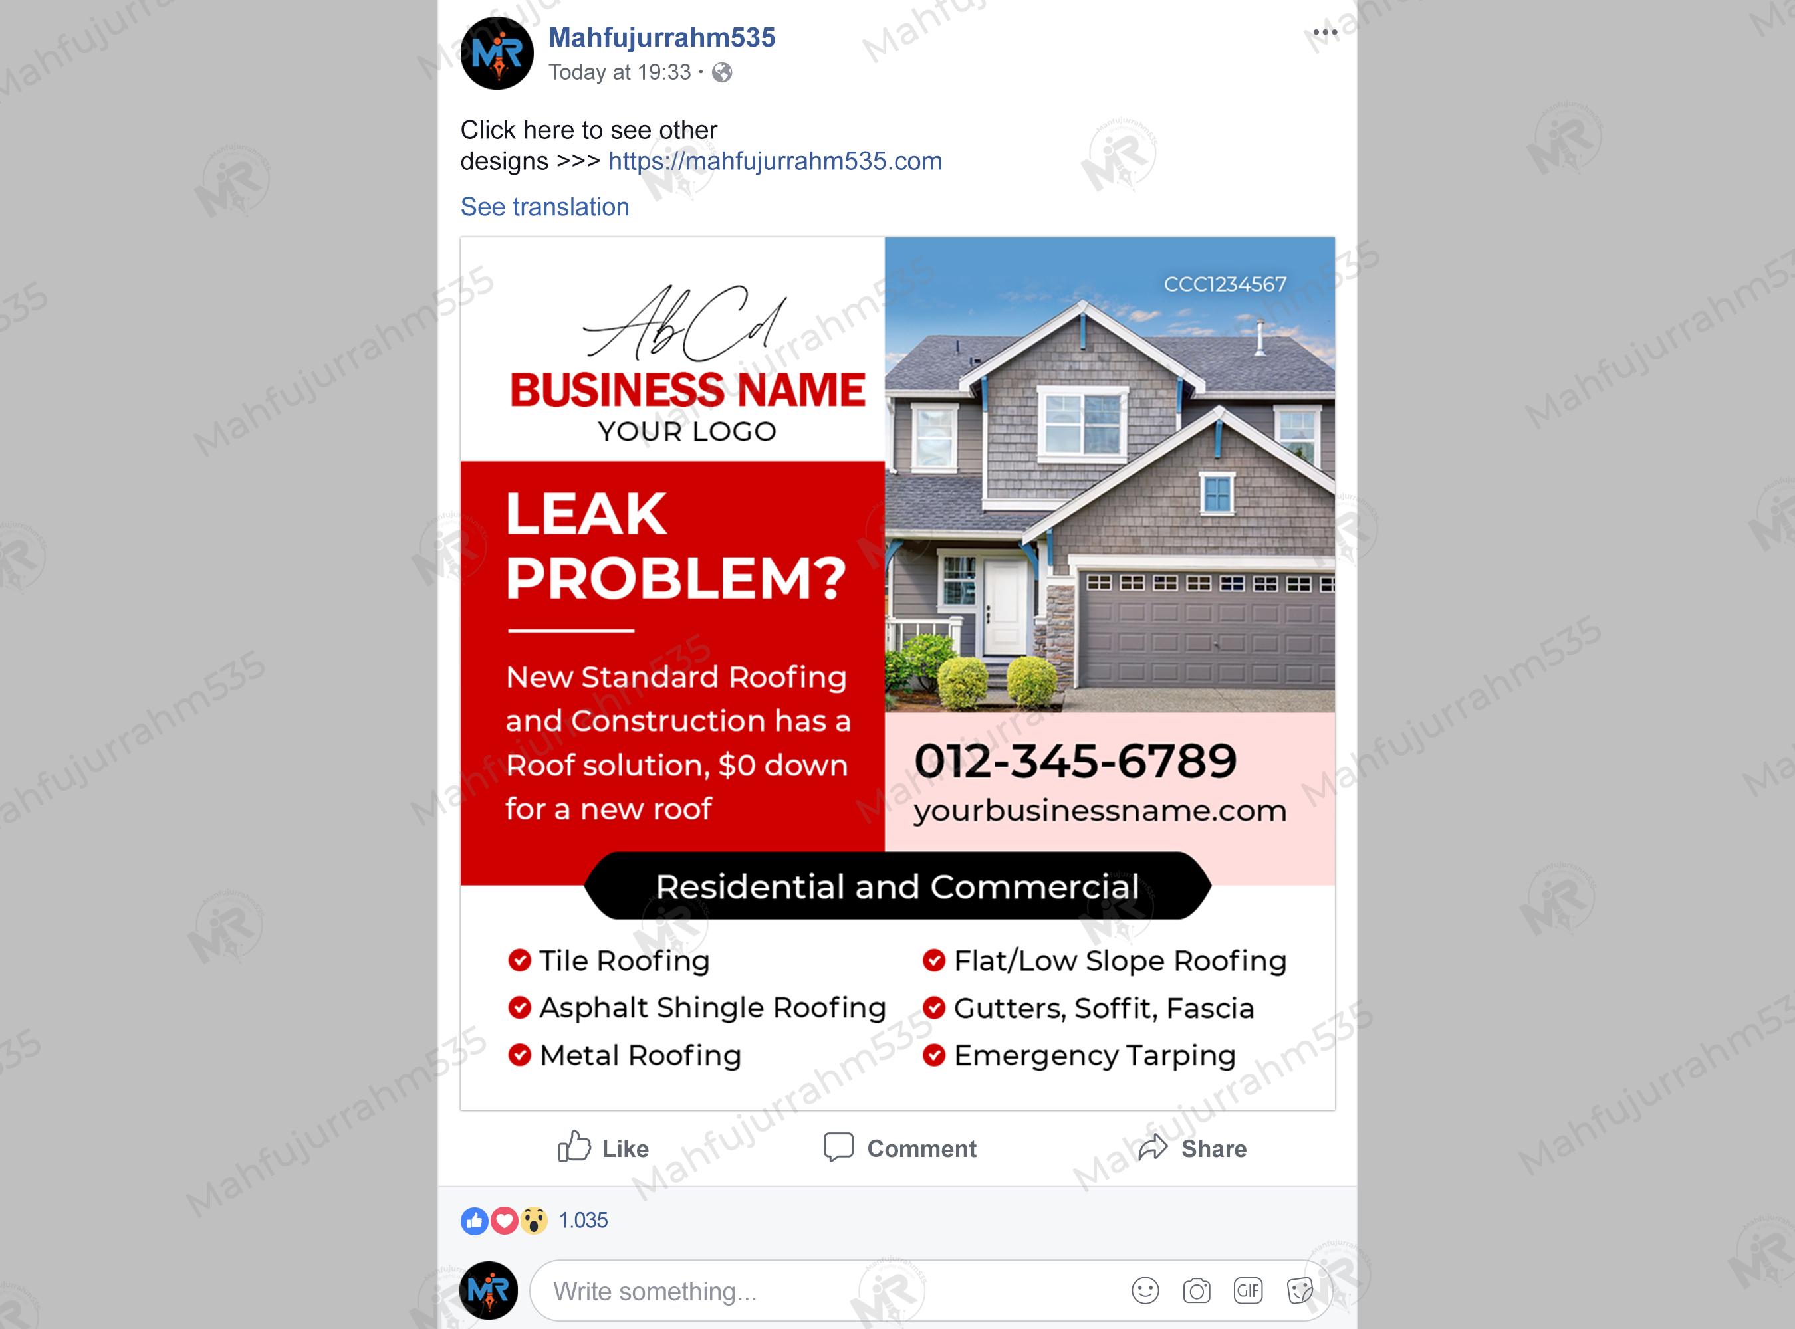Viewport: 1795px width, 1329px height.
Task: Click the public globe audience icon
Action: click(722, 72)
